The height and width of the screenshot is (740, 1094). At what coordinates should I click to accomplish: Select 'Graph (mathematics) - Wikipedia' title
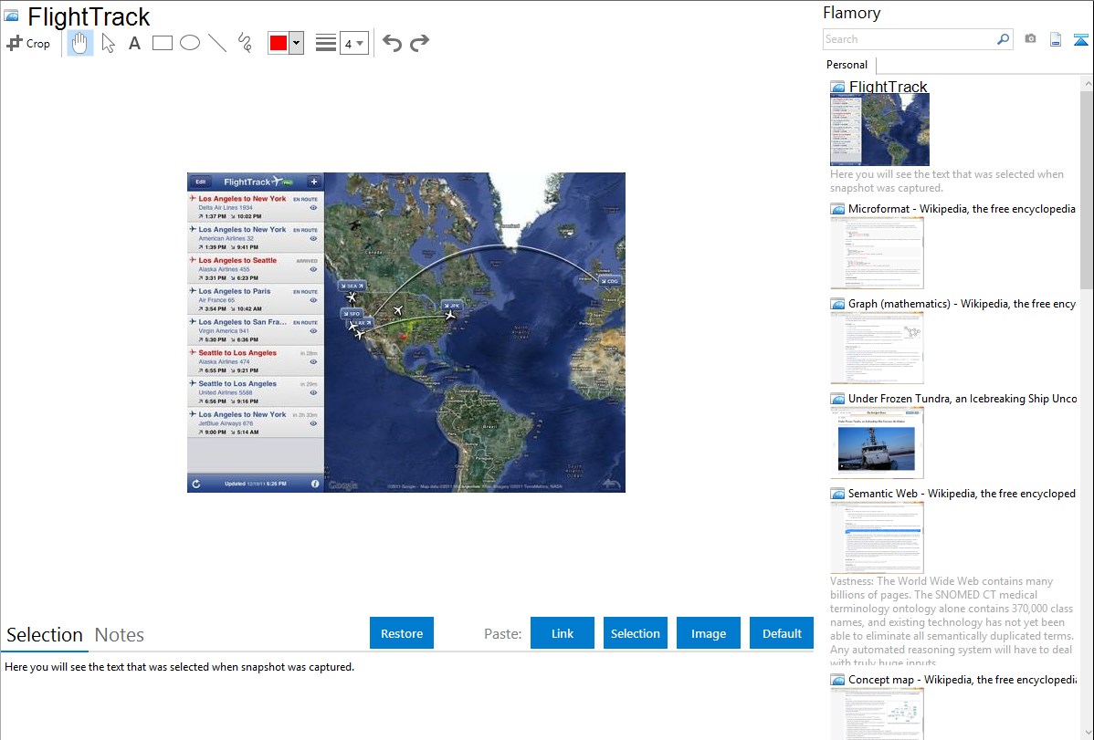coord(962,304)
